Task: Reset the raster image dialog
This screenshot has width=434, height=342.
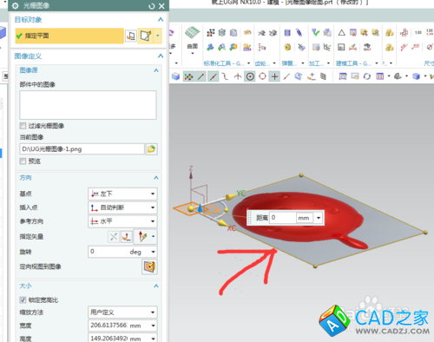Action: tap(152, 6)
